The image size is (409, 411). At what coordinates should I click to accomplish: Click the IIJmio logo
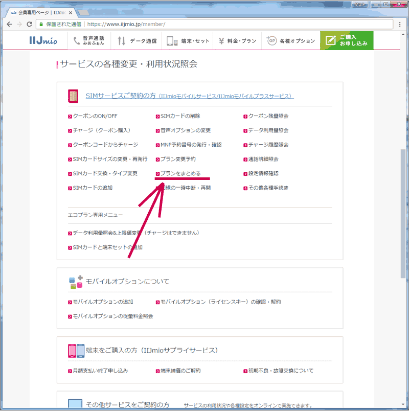pos(43,41)
